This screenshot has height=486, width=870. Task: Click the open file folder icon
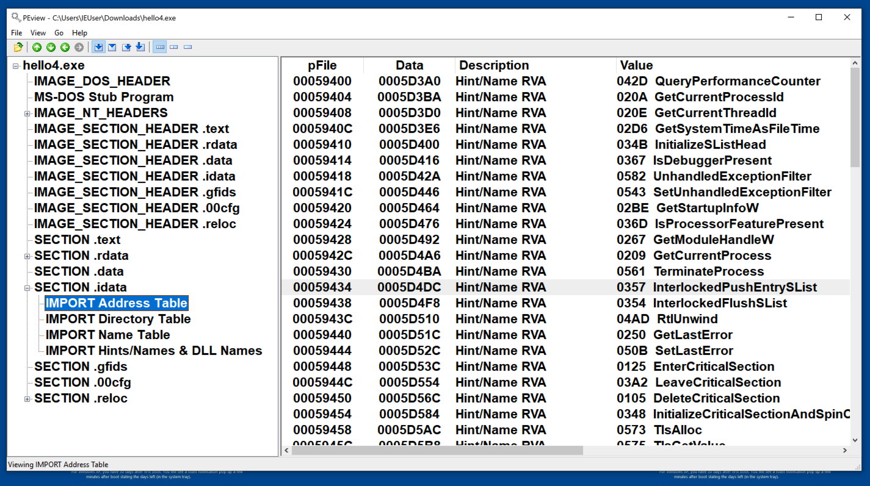coord(18,47)
